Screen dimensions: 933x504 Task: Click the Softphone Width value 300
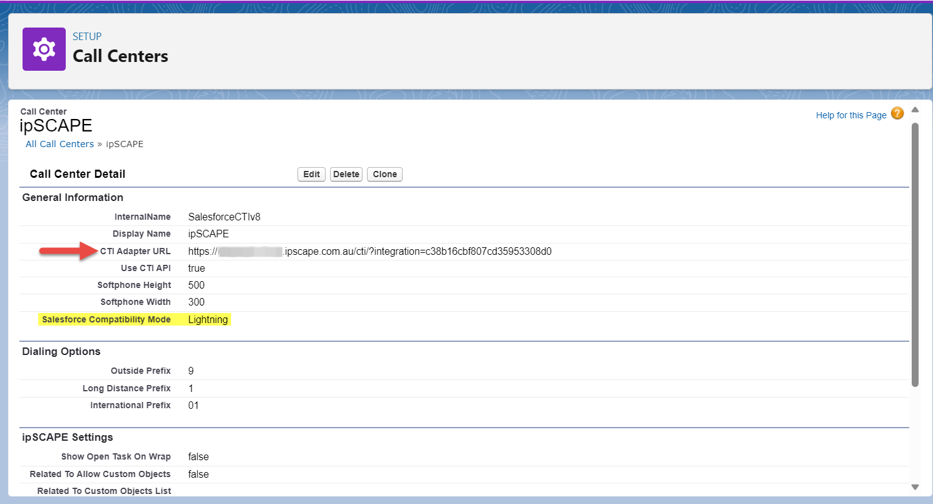click(197, 302)
